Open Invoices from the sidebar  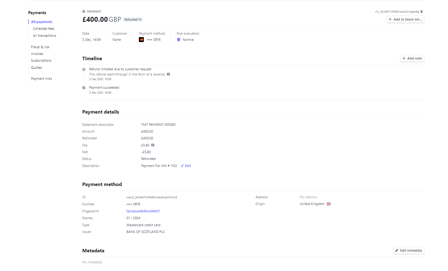point(37,54)
